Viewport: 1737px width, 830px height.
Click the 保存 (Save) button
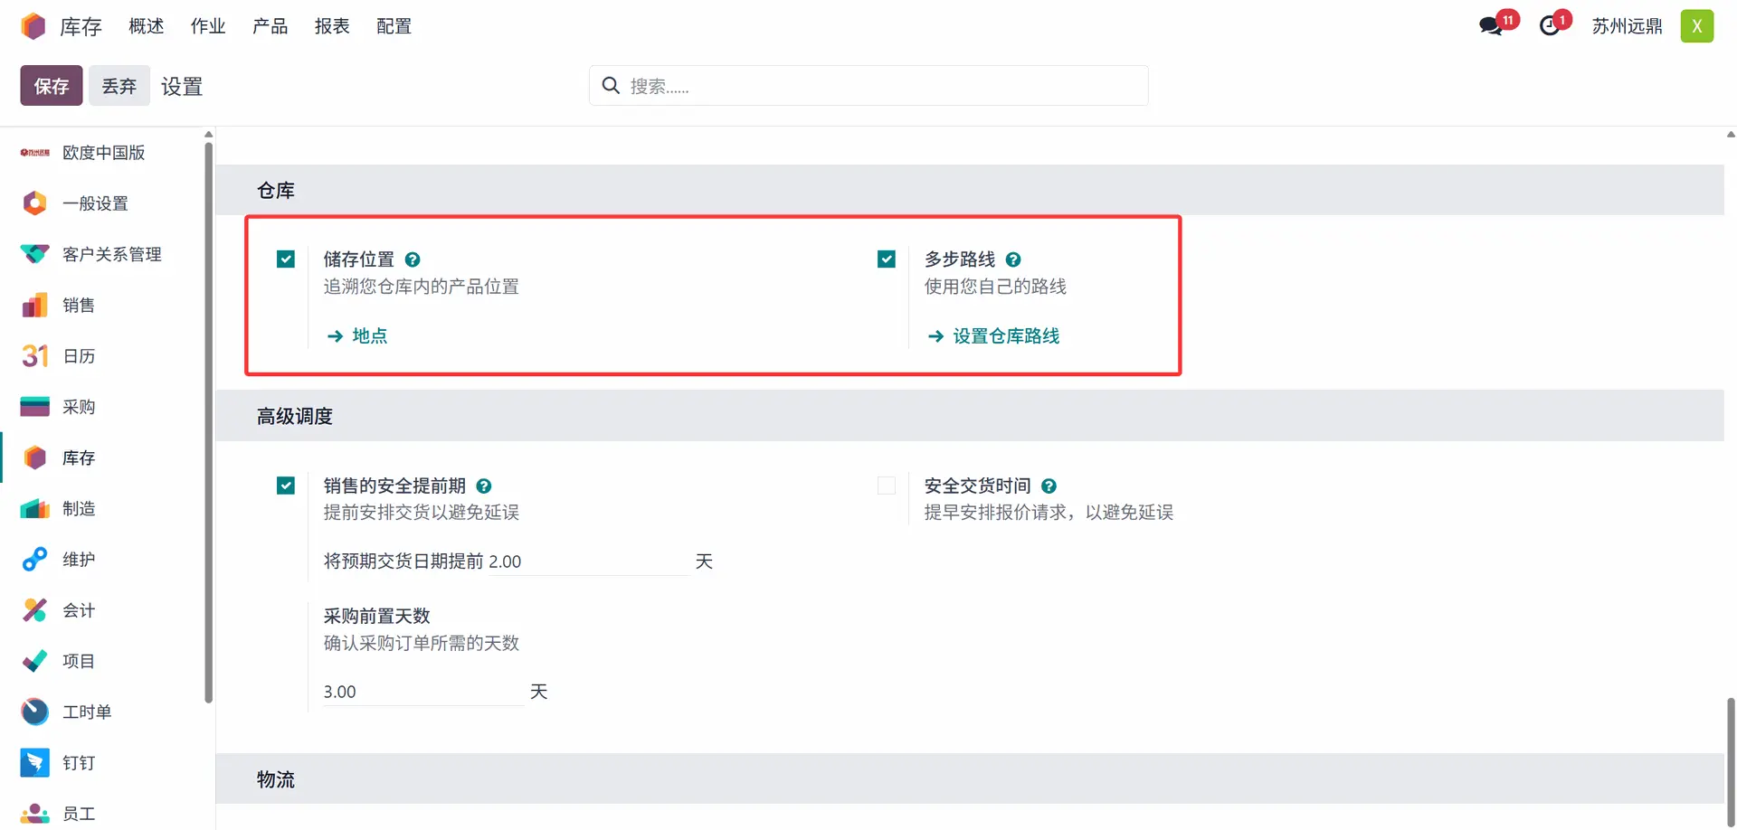pos(52,86)
